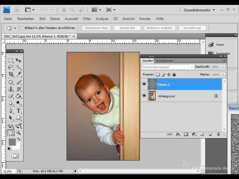Select the Custom Shape tool
This screenshot has width=239, height=179.
pos(19,118)
